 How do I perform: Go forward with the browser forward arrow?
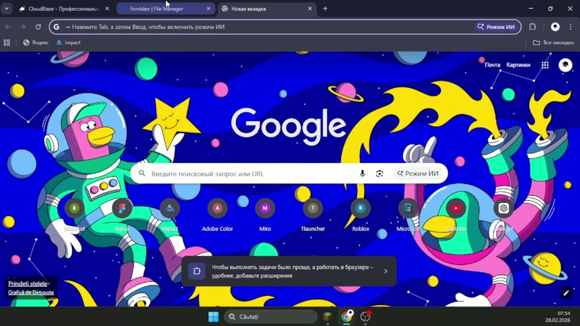click(23, 27)
